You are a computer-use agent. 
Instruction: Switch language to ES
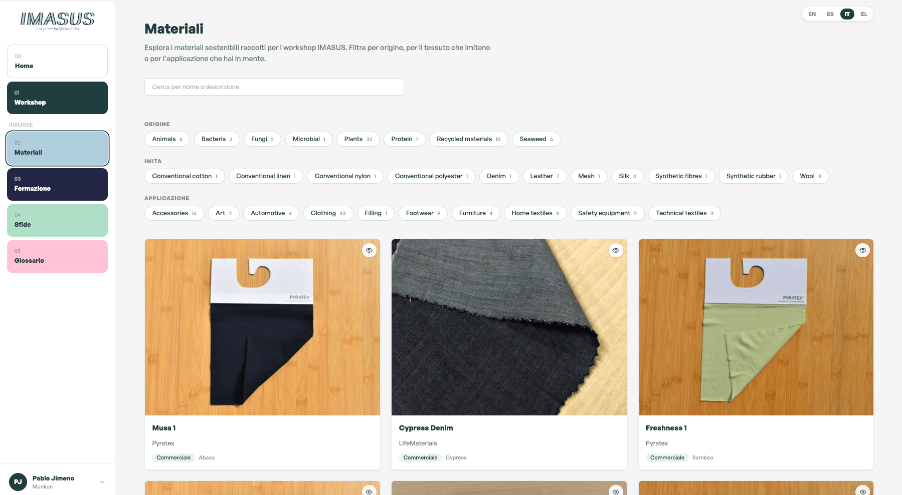(x=830, y=14)
